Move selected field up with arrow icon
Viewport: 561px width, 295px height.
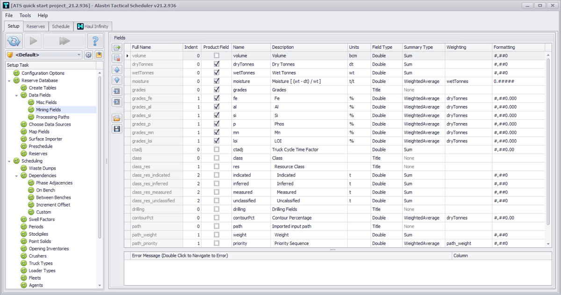point(117,69)
